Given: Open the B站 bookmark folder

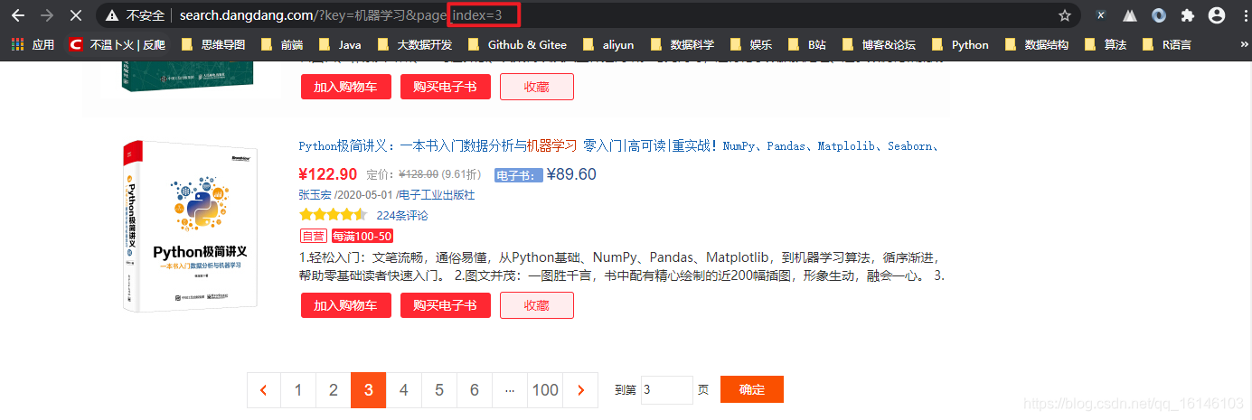Looking at the screenshot, I should click(808, 44).
